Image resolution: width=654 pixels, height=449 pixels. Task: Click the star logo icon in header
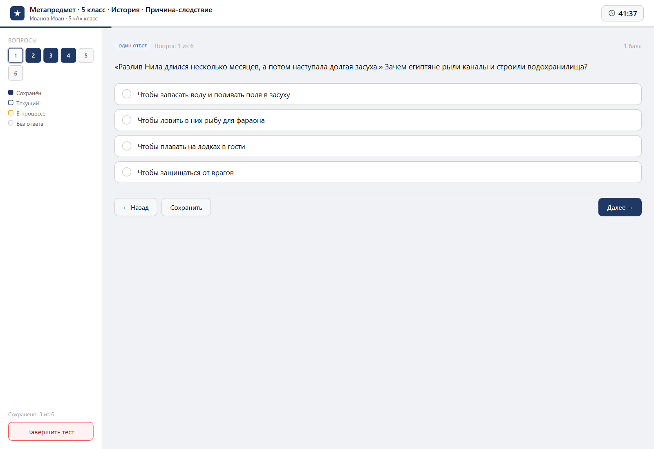point(17,13)
